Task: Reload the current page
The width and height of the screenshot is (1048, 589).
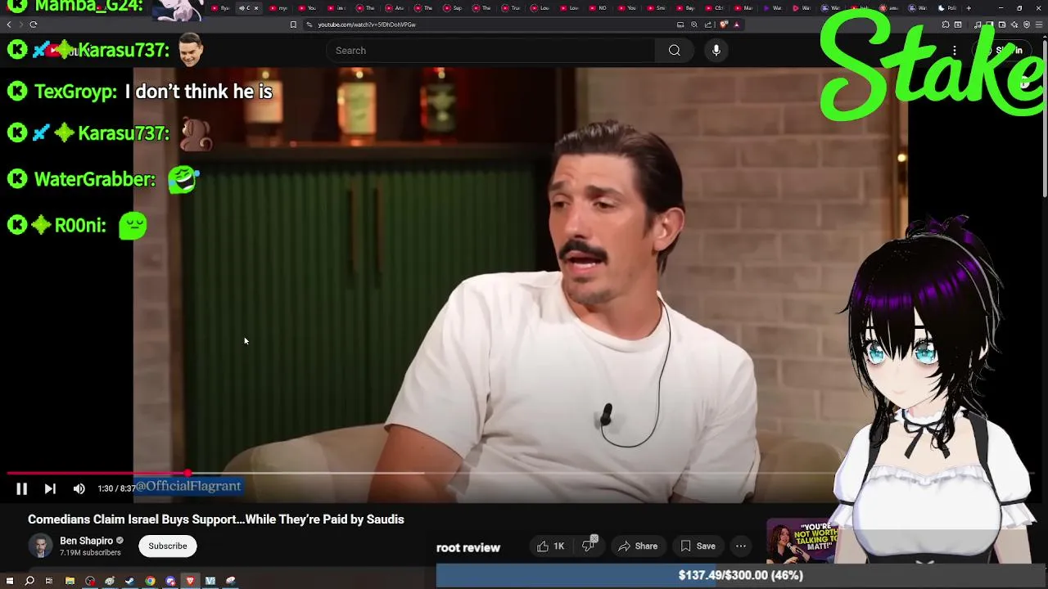Action: point(33,25)
